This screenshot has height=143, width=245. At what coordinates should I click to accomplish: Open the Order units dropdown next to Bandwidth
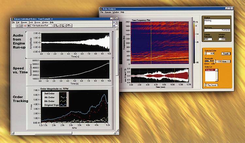click(226, 61)
